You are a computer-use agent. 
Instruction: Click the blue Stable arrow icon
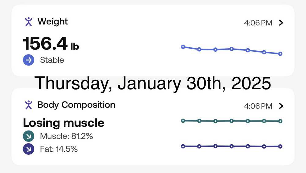point(28,60)
